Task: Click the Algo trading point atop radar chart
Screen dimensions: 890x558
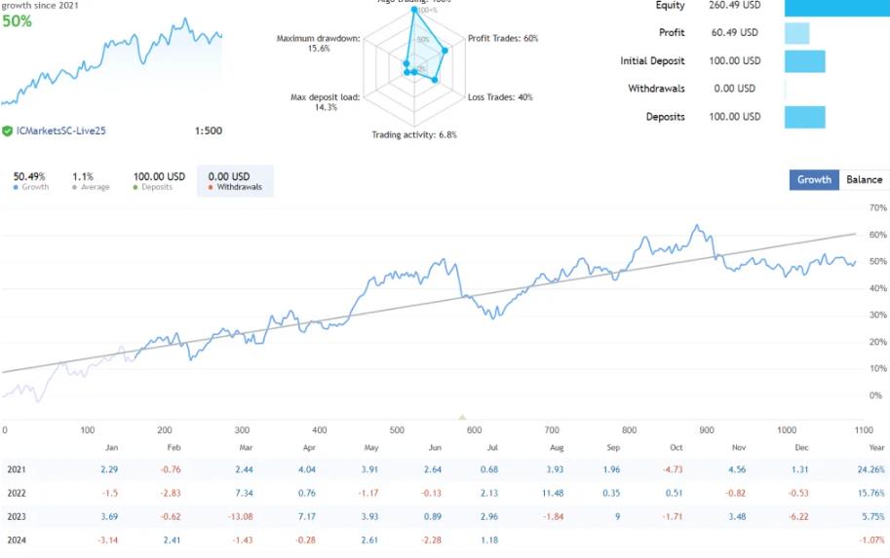Action: tap(414, 11)
